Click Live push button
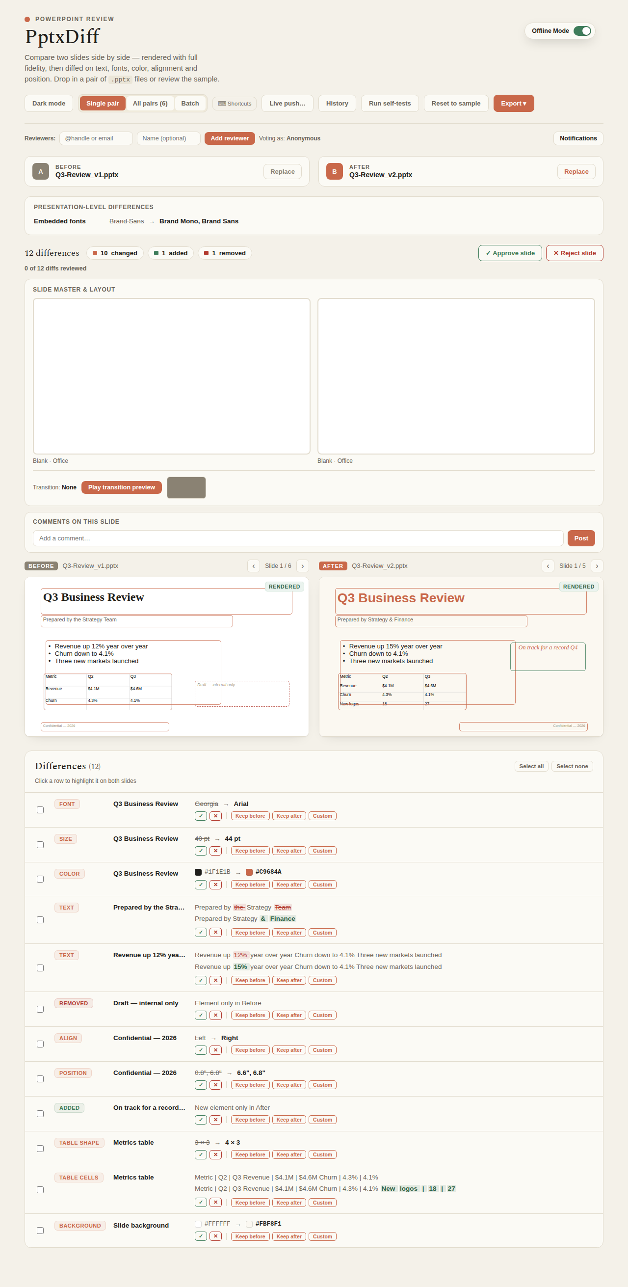The height and width of the screenshot is (1287, 628). pyautogui.click(x=287, y=104)
